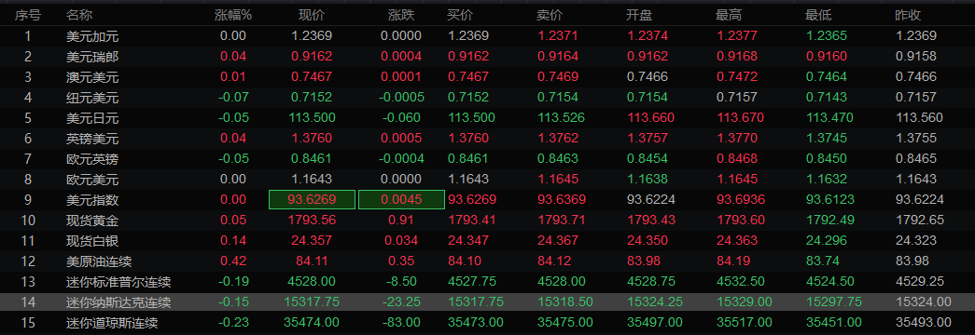Select the 欧元英镑 row
This screenshot has width=975, height=335.
[x=487, y=159]
